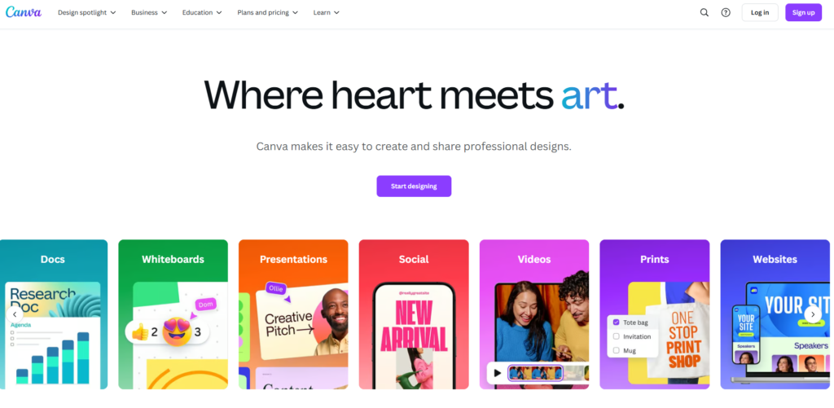Click the video timeline filmstrip on Videos card

click(548, 372)
